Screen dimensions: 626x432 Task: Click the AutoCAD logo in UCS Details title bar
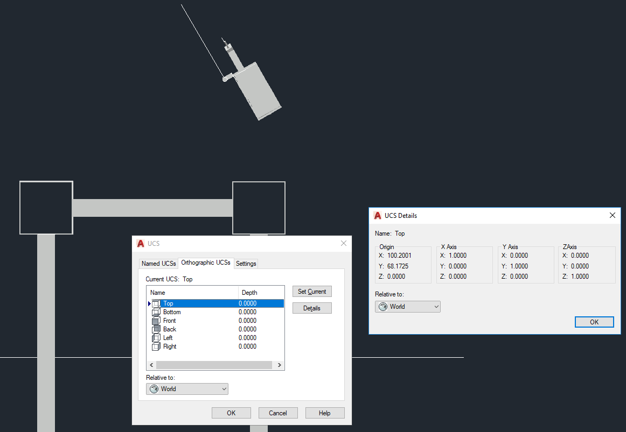click(x=378, y=215)
